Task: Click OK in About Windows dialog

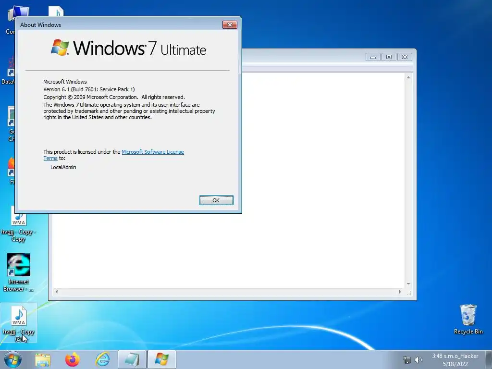Action: click(216, 200)
